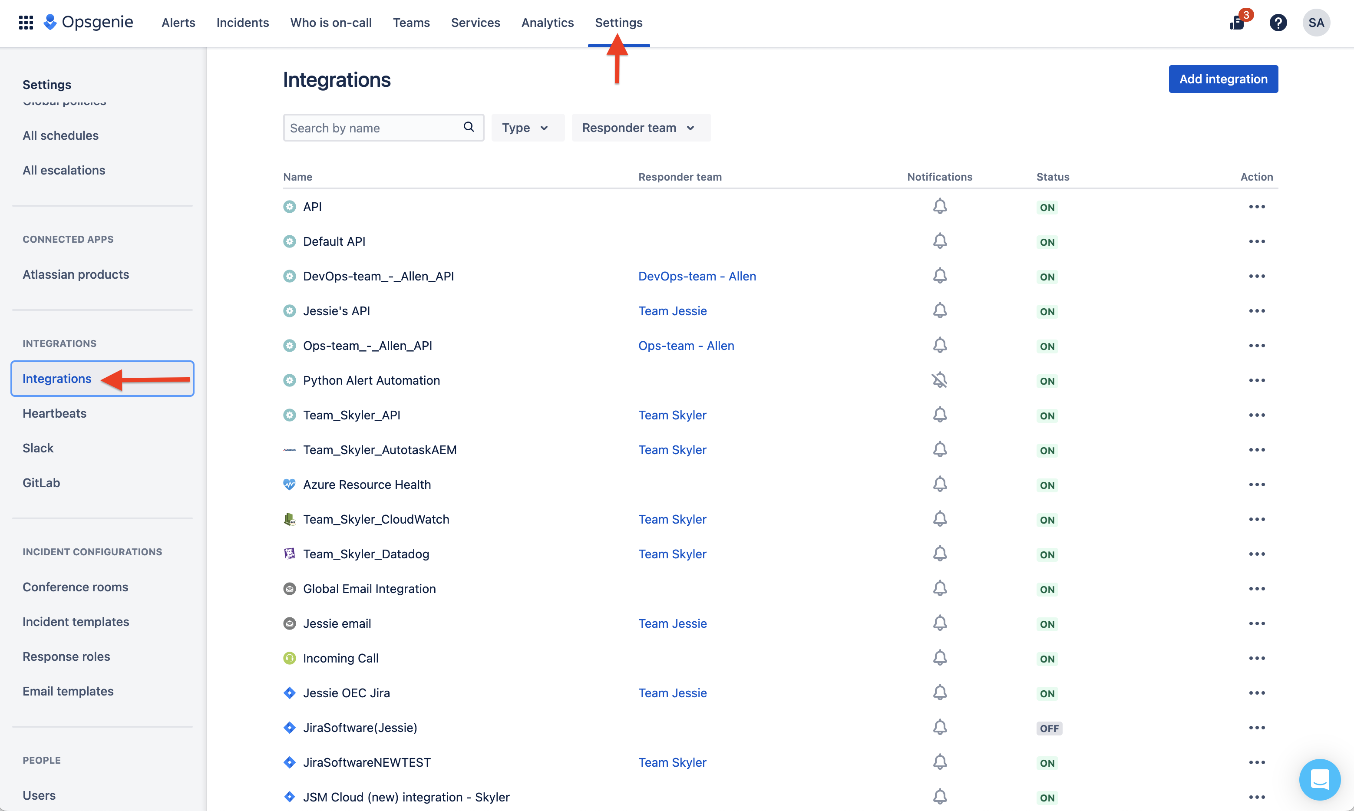Screen dimensions: 1354x811
Task: Toggle notifications bell for Python Alert Automation
Action: click(x=940, y=379)
